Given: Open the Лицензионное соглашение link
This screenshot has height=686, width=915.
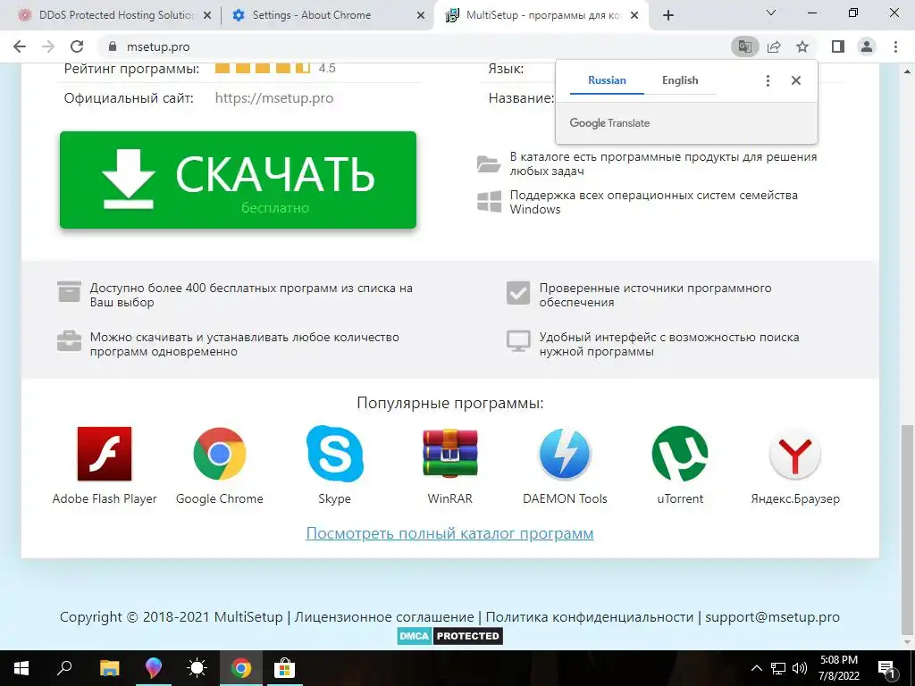Looking at the screenshot, I should (x=384, y=617).
